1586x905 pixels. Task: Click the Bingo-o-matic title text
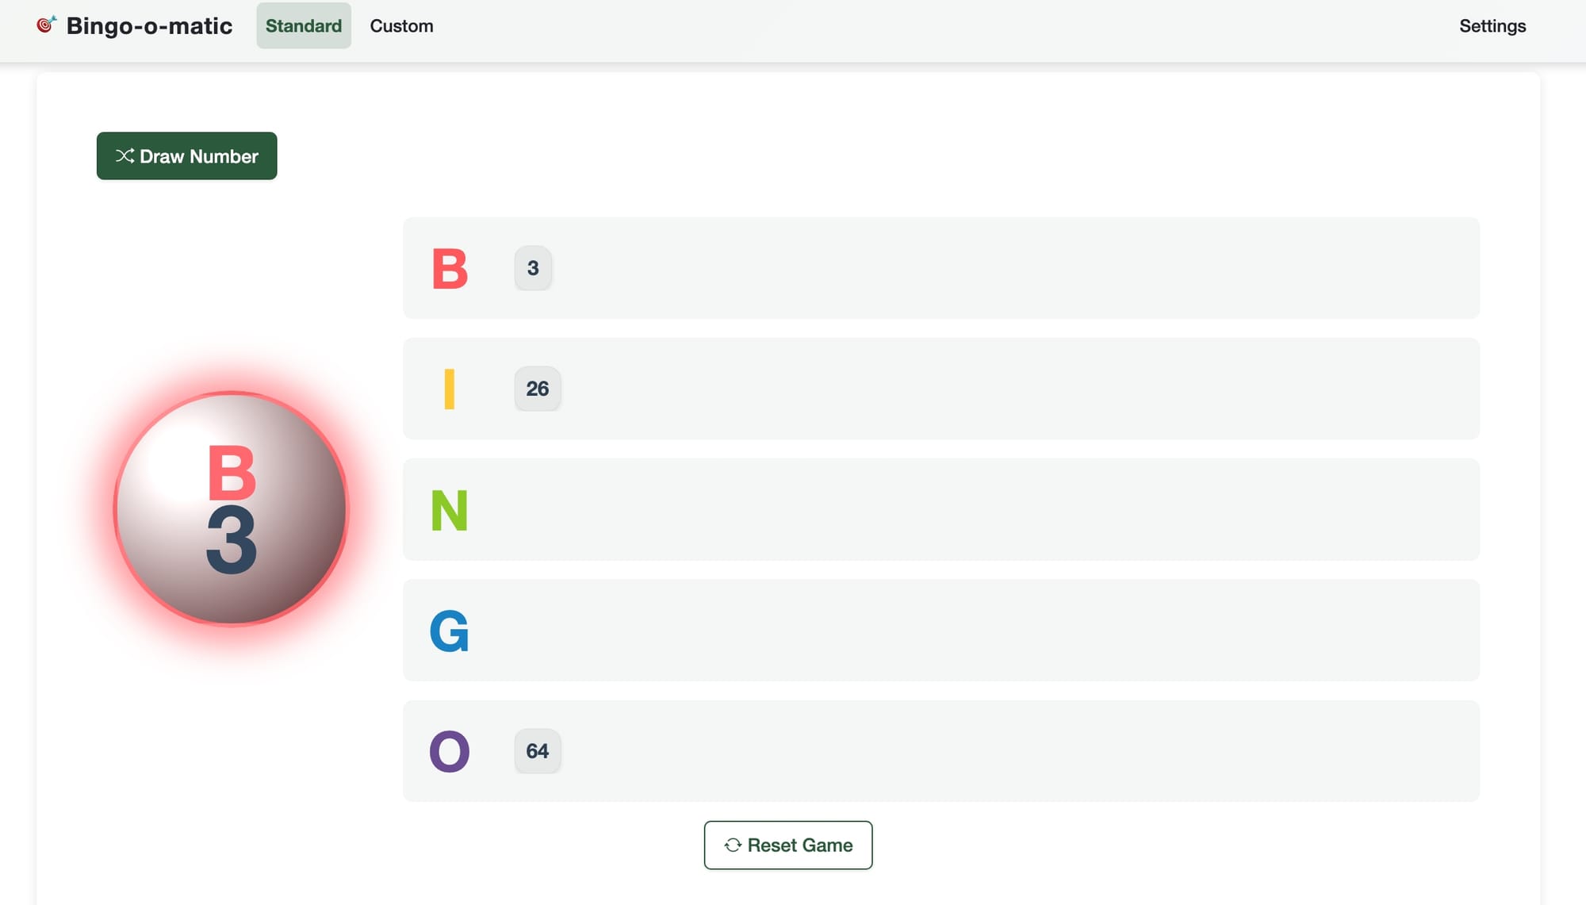coord(149,25)
